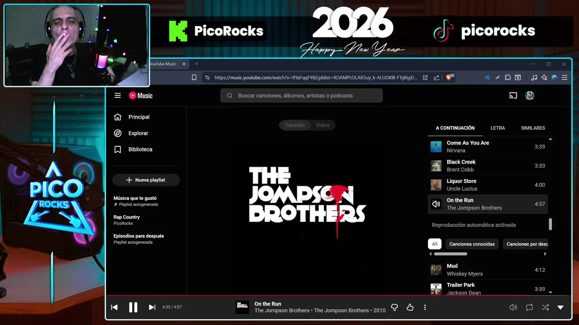Open a new browser tab
This screenshot has height=325, width=579.
pyautogui.click(x=196, y=64)
